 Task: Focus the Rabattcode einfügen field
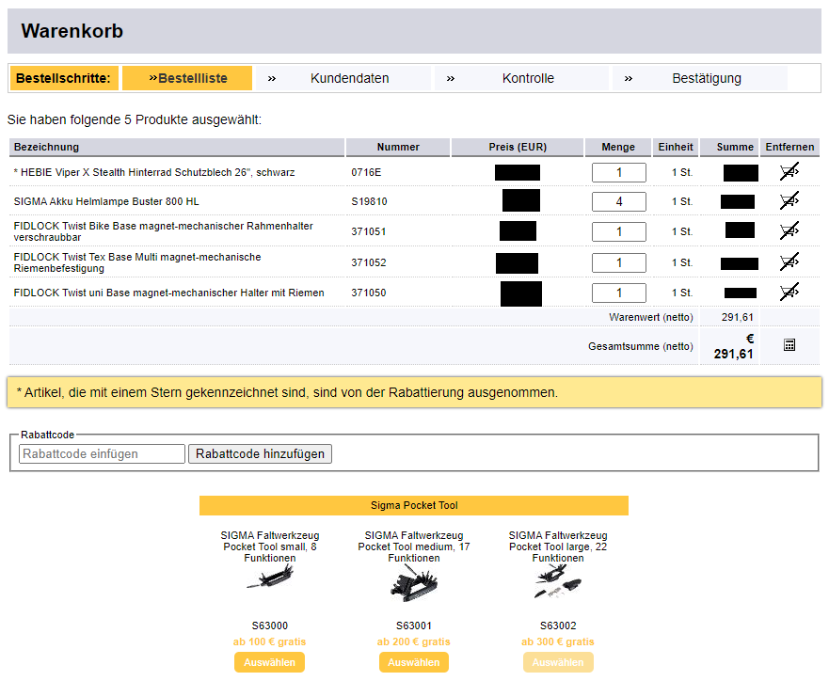[x=102, y=453]
